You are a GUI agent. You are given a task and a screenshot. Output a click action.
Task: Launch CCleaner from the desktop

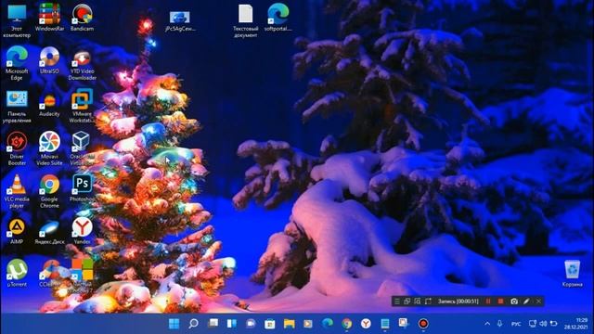click(x=49, y=273)
